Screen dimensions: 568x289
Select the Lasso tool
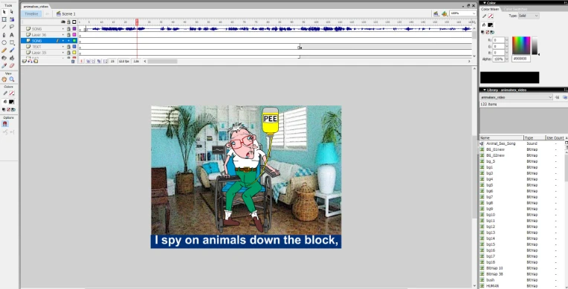[x=12, y=27]
